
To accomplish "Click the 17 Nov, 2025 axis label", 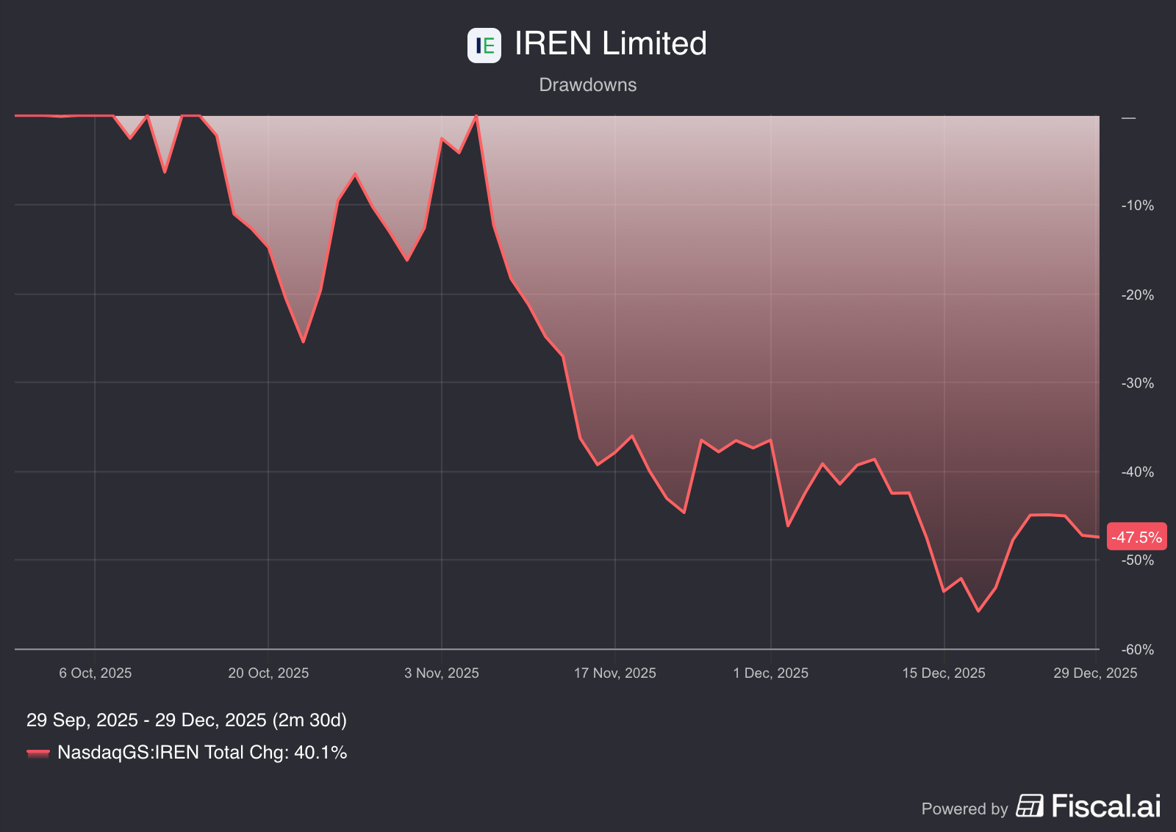I will point(615,673).
